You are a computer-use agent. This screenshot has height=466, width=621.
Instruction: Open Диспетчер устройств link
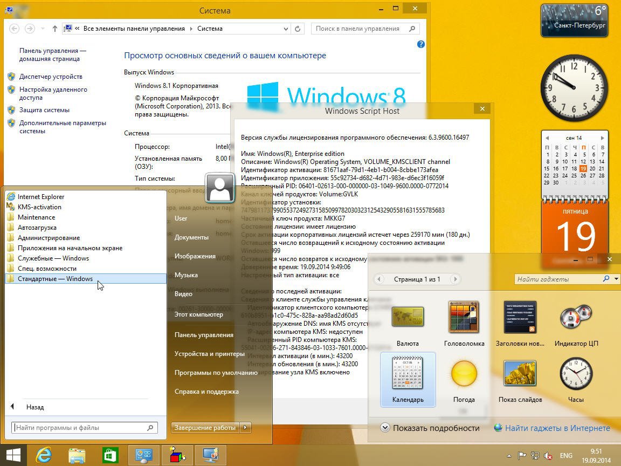(51, 77)
